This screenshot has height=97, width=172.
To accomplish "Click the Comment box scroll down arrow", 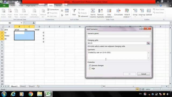I will [x=148, y=58].
